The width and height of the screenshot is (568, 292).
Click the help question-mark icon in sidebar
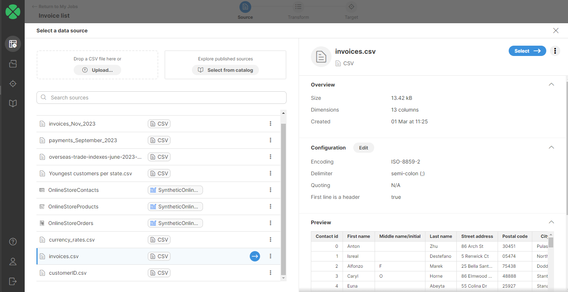(x=13, y=242)
